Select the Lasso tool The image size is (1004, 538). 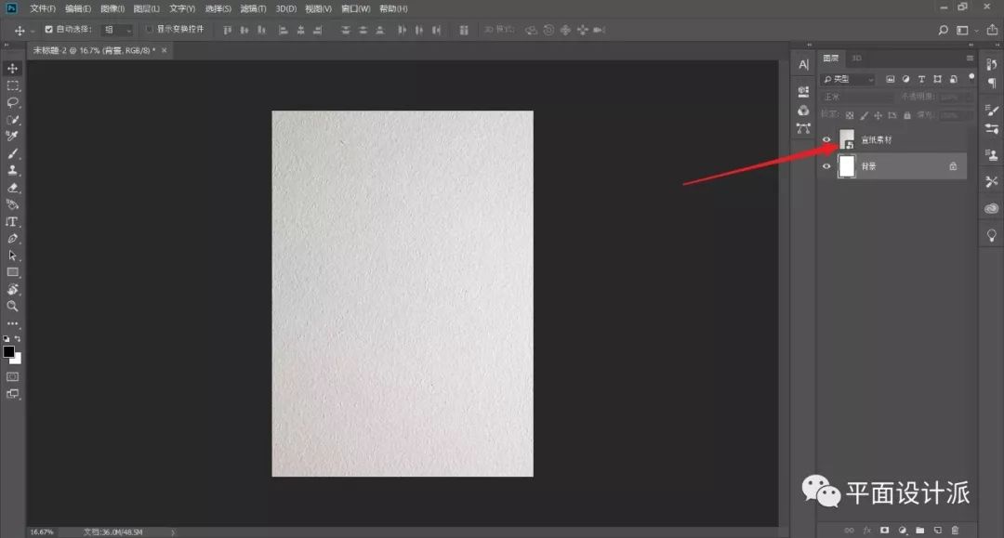[x=13, y=102]
